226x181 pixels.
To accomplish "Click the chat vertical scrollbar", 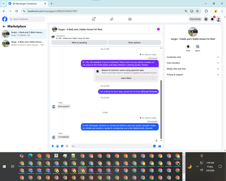I will point(161,110).
